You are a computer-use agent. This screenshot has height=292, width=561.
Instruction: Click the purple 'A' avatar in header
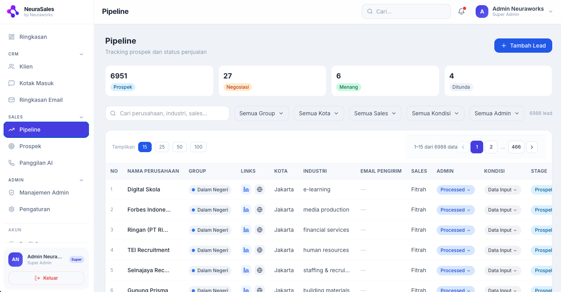pos(482,11)
